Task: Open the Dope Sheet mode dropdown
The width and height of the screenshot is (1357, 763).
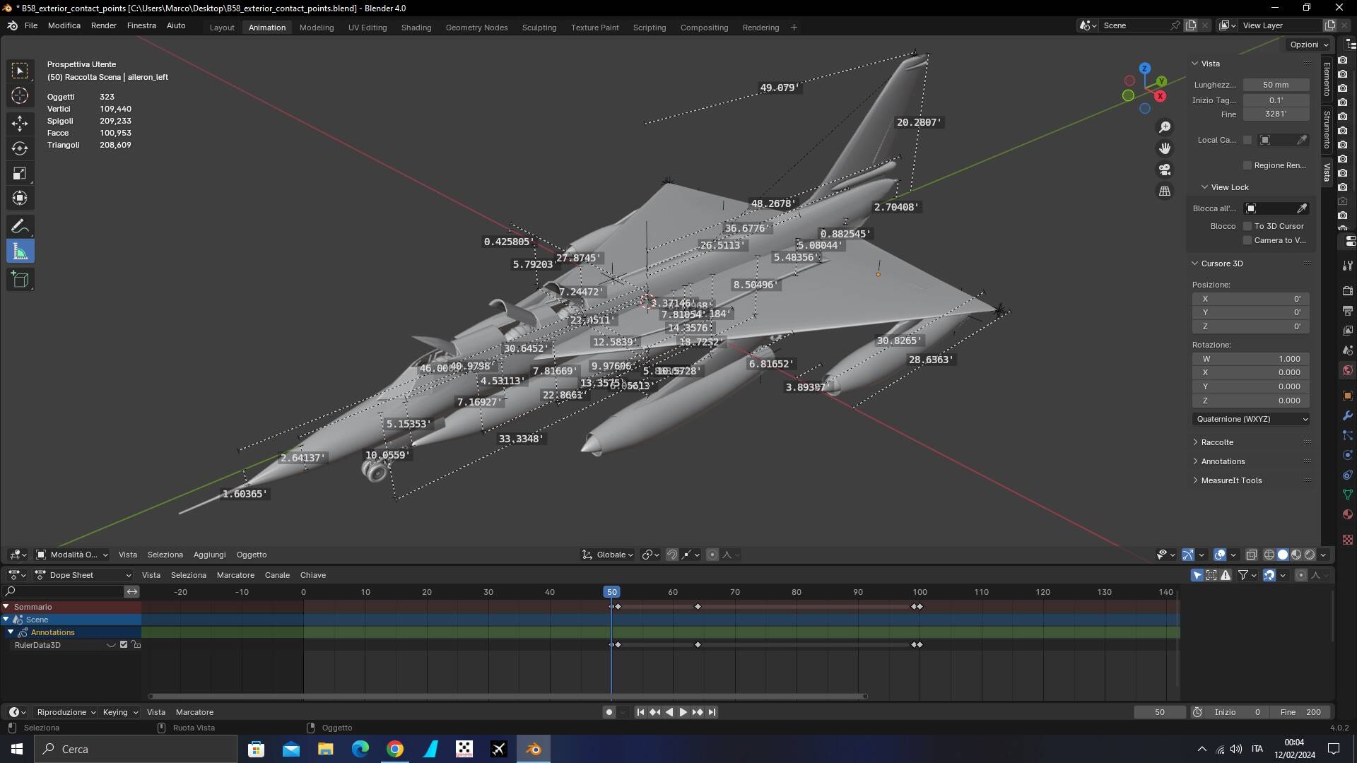Action: 83,575
